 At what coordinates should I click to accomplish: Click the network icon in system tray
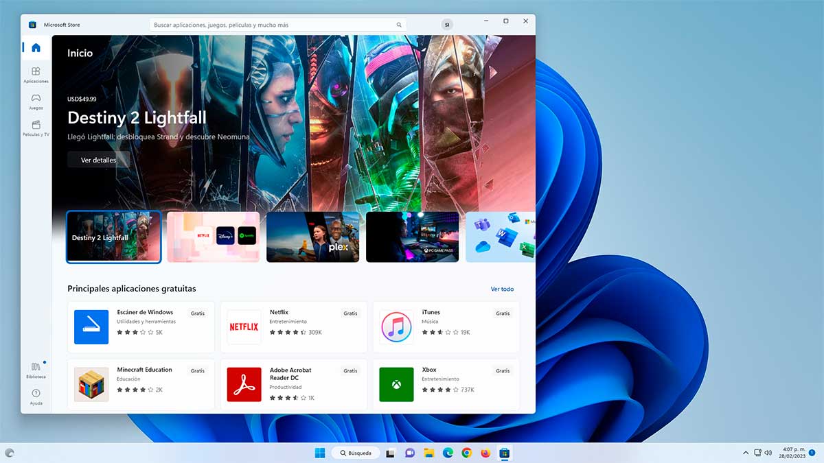757,453
